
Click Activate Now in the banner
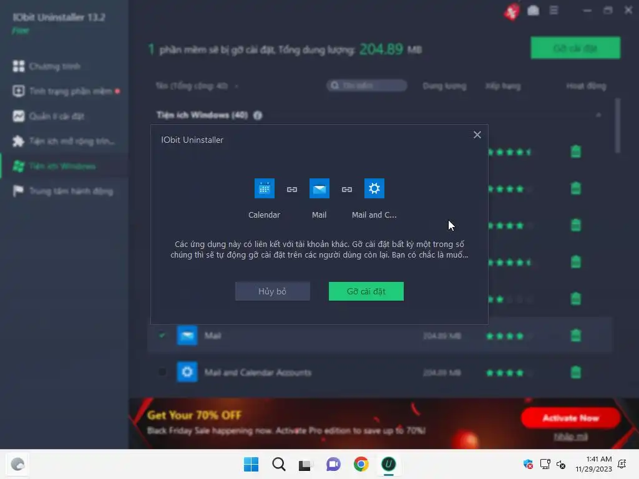click(570, 418)
